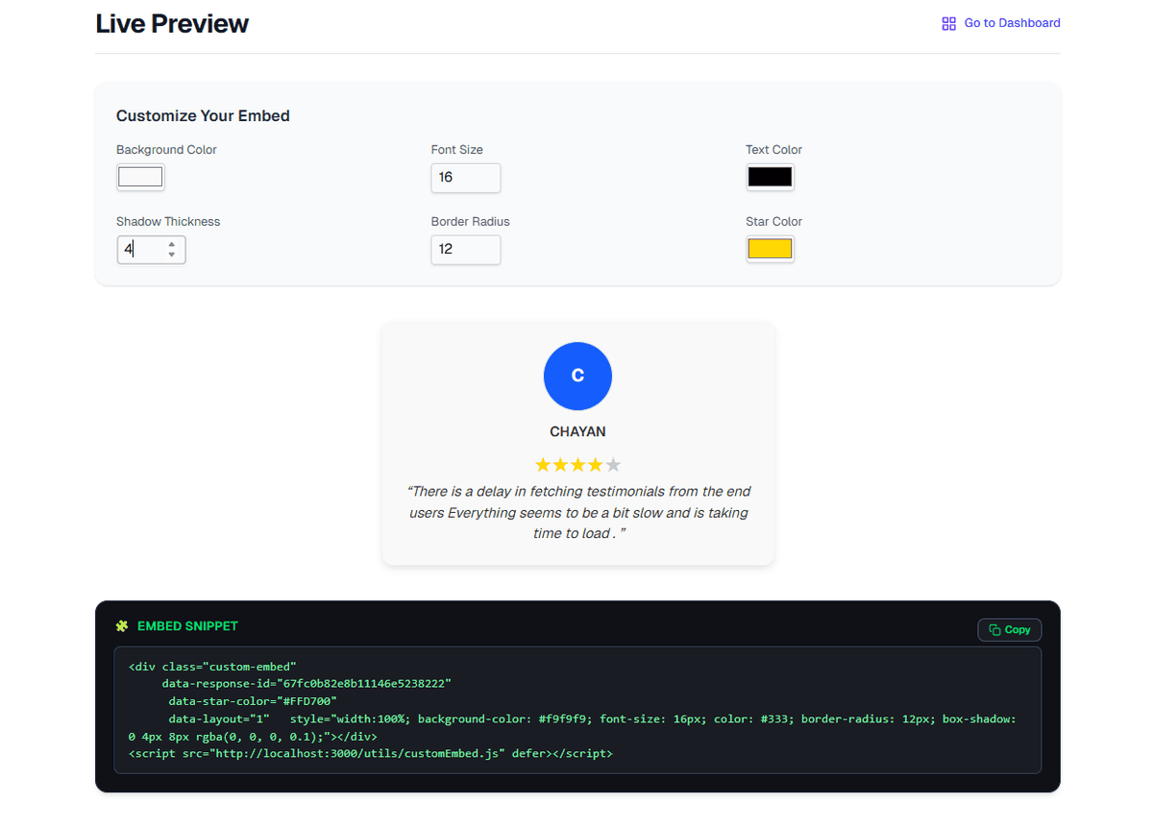Click inside the Font Size field

point(465,178)
